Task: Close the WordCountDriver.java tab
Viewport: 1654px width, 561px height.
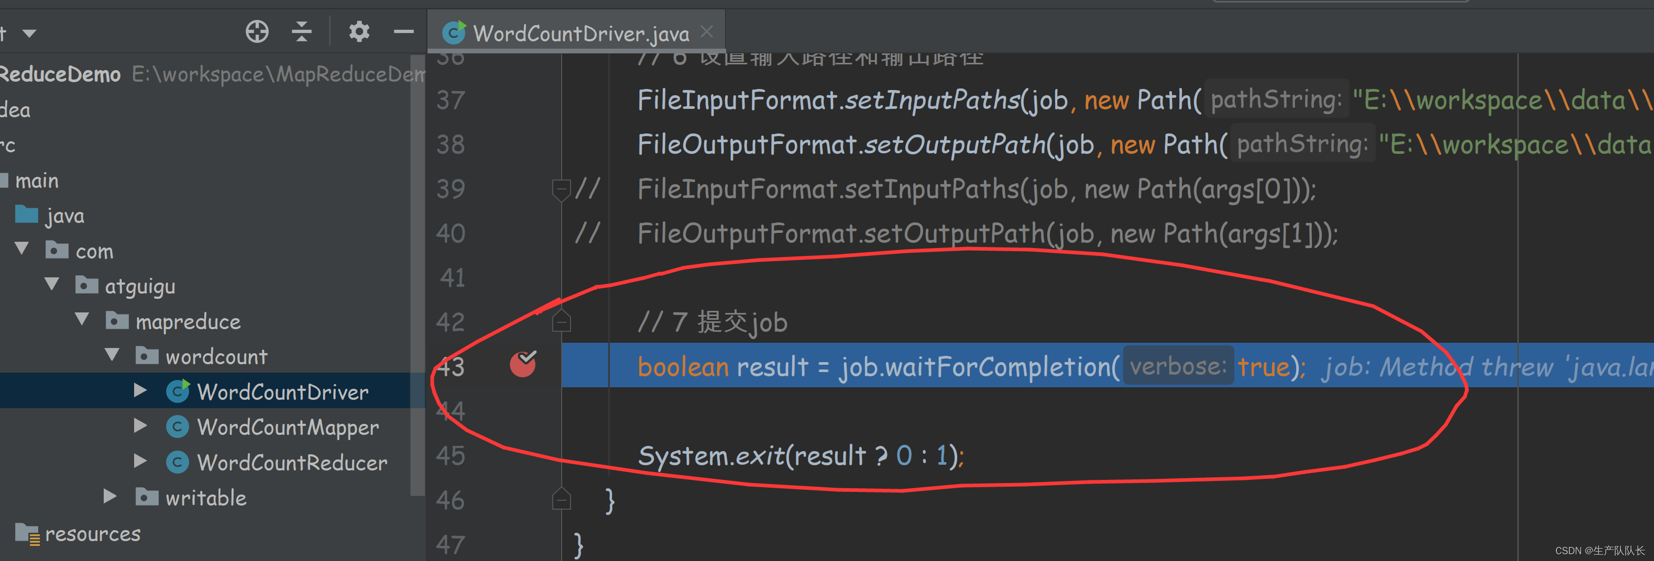Action: point(707,31)
